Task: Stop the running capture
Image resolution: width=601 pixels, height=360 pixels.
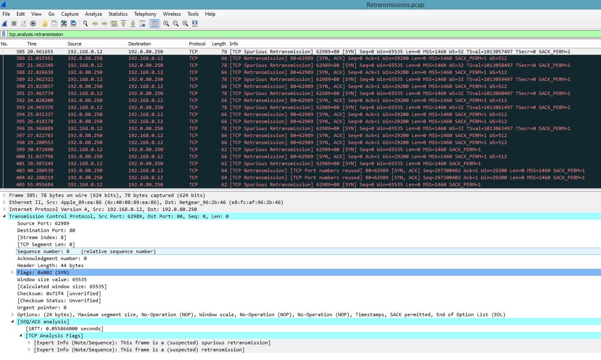Action: [x=14, y=24]
